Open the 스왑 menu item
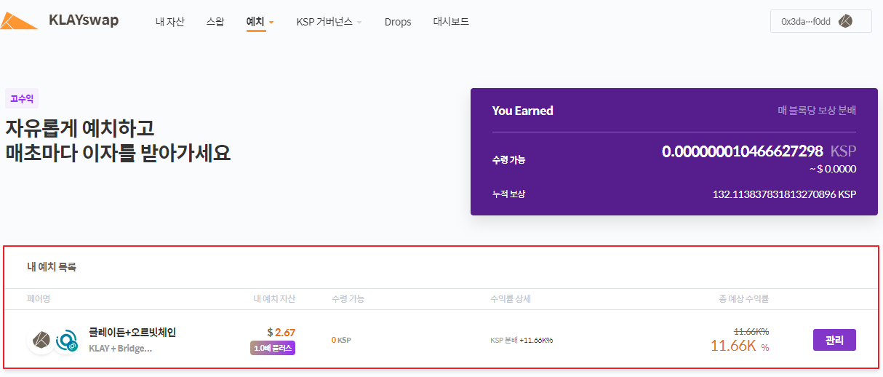Viewport: 883px width, 377px height. click(x=215, y=22)
